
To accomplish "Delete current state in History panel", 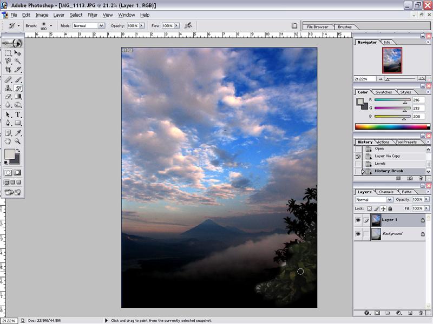I will [421, 178].
